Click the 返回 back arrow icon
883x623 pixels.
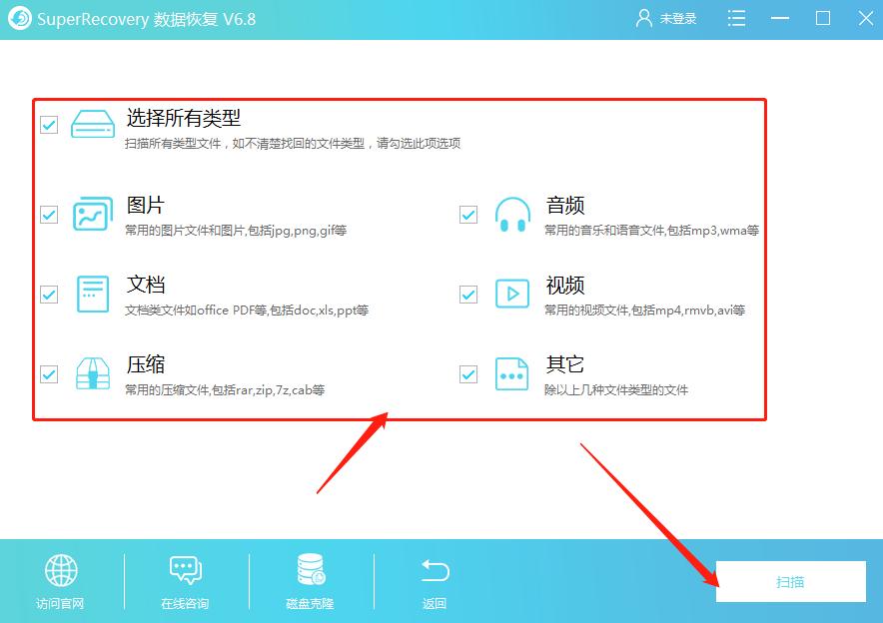(434, 572)
